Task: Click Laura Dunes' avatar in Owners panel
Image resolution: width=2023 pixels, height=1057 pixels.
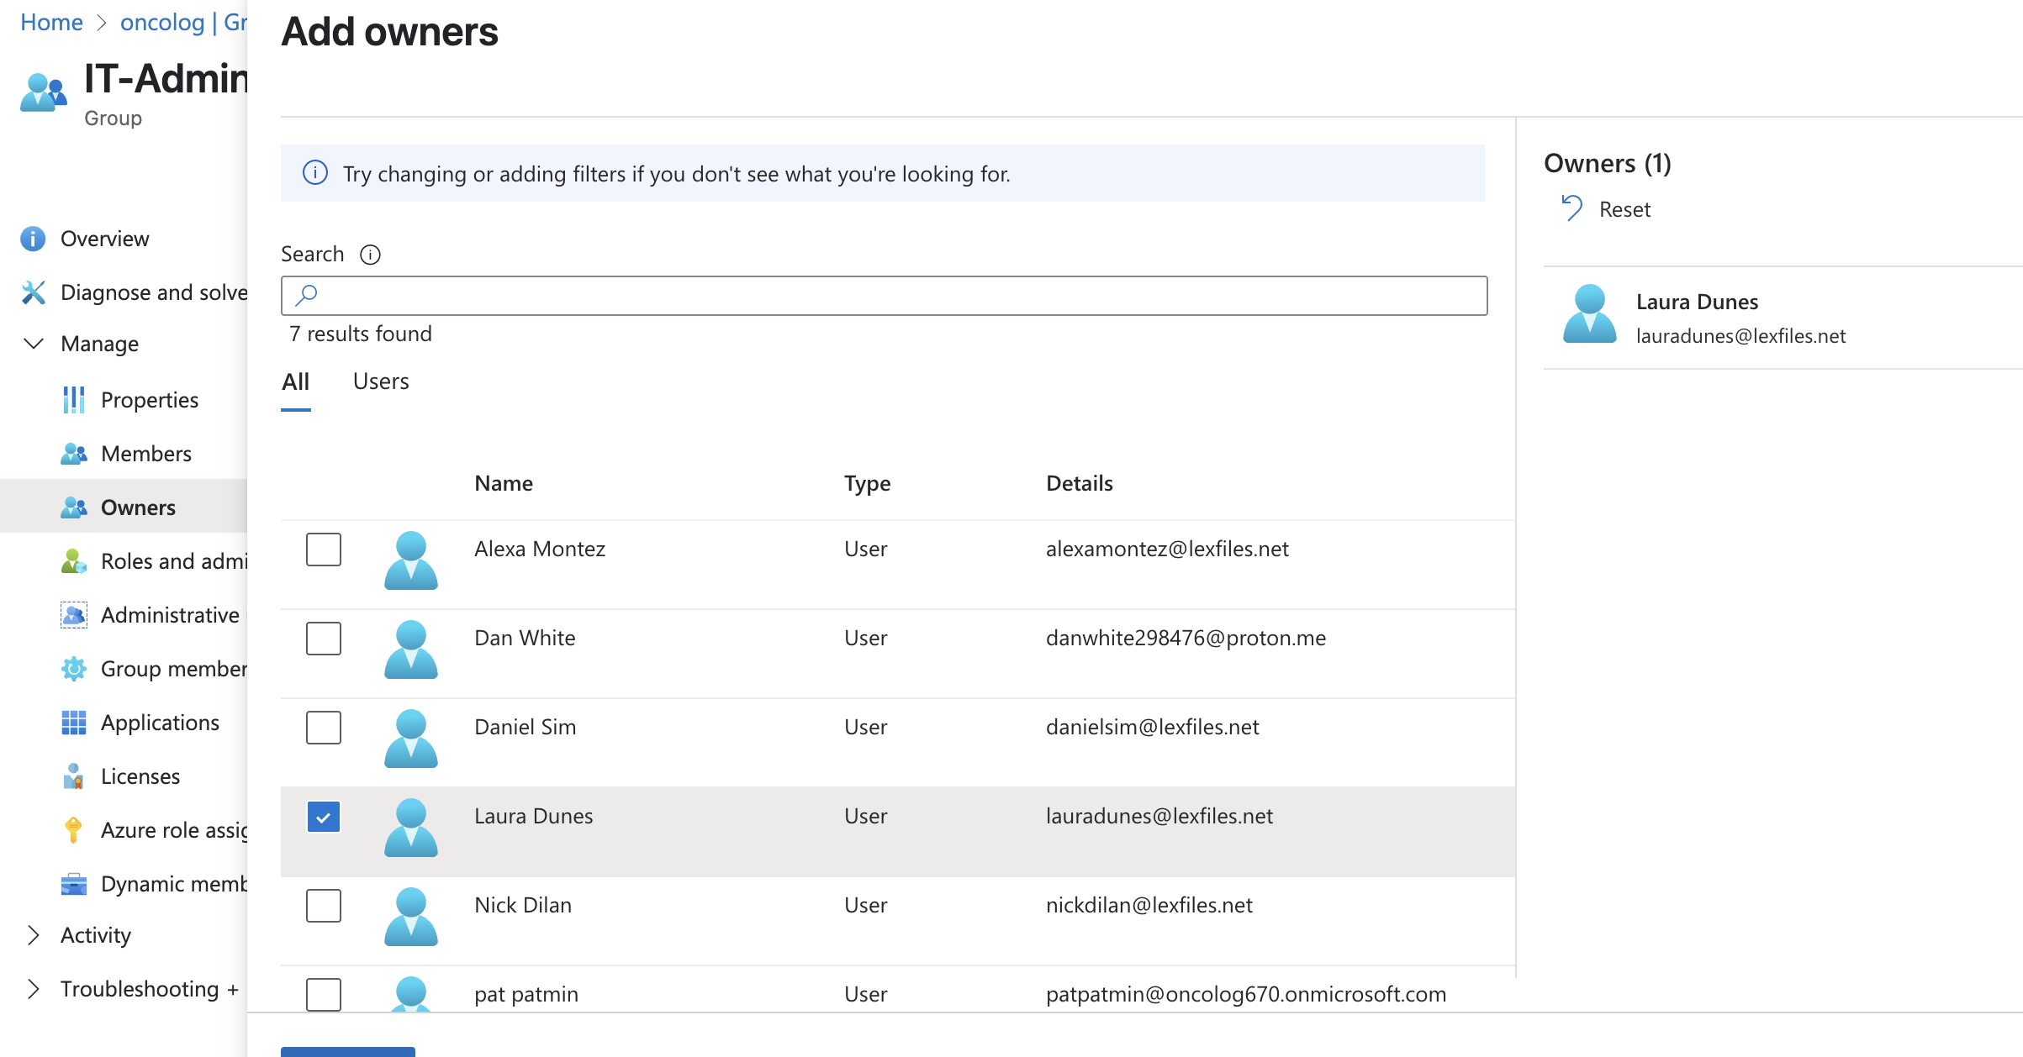Action: coord(1590,313)
